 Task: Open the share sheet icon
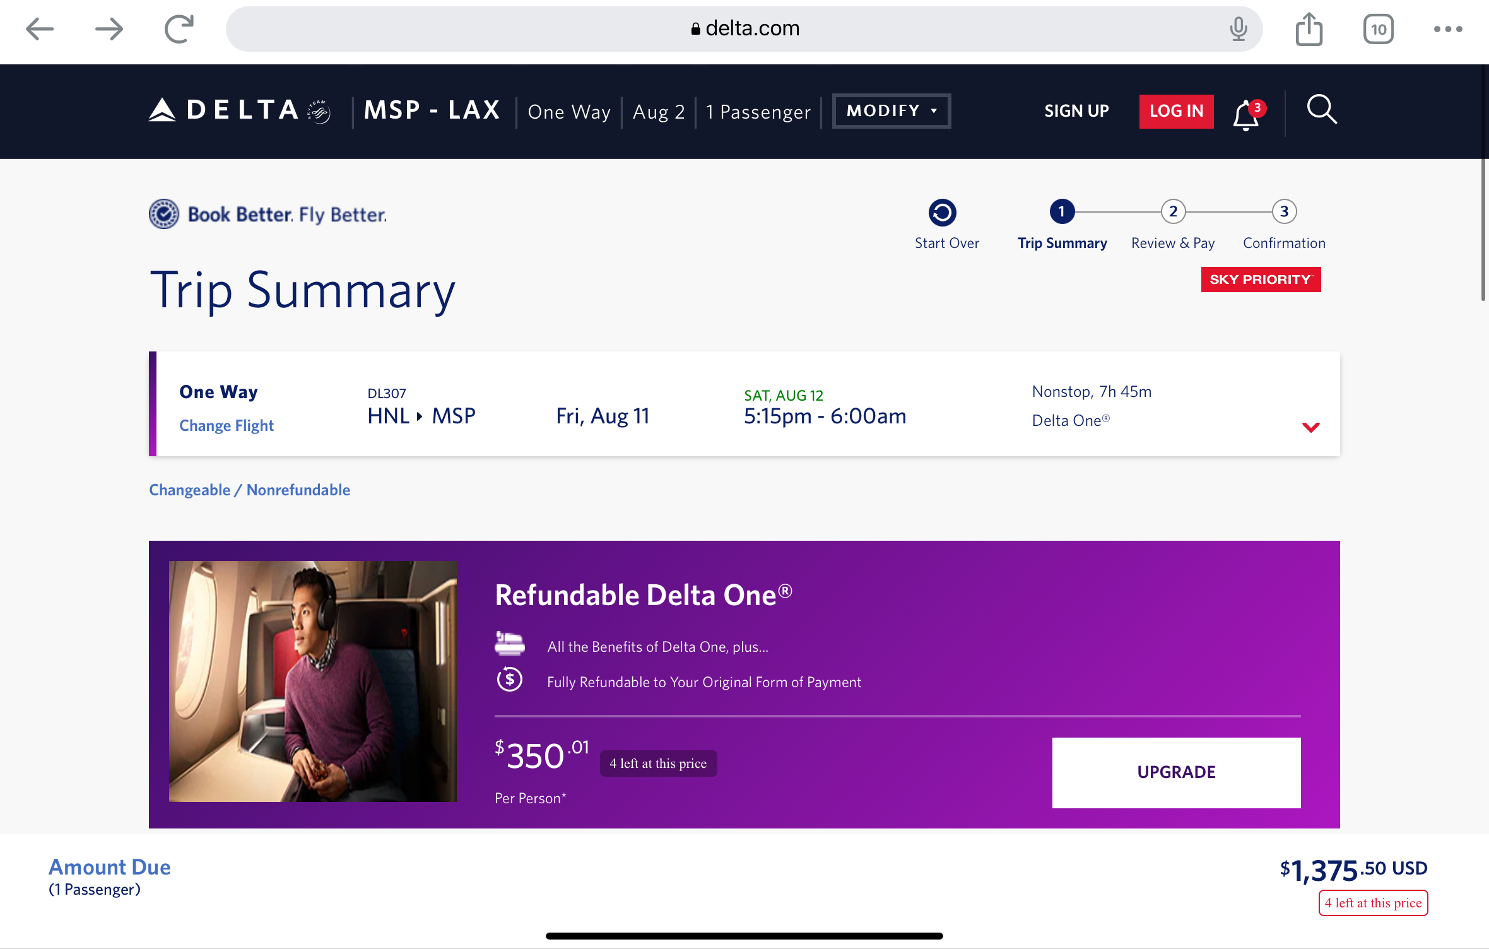pos(1309,29)
